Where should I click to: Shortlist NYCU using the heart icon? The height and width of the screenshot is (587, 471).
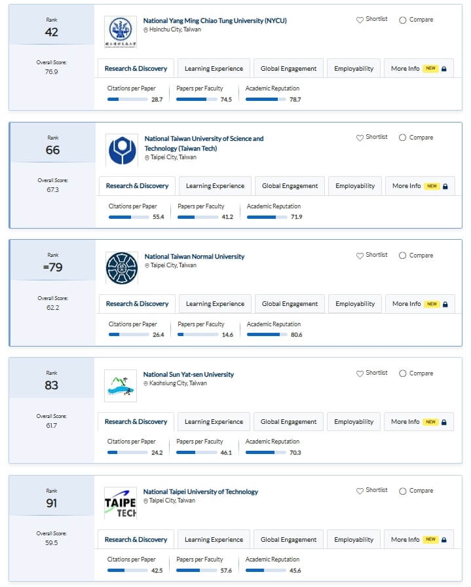pos(360,20)
